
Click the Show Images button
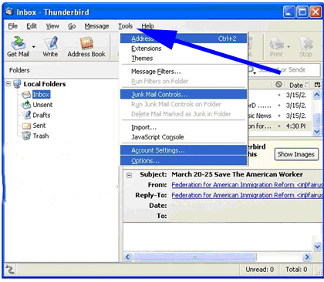pyautogui.click(x=295, y=154)
